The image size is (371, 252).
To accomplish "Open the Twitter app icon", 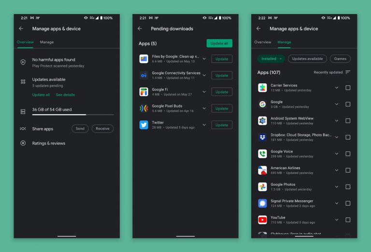I will click(143, 125).
